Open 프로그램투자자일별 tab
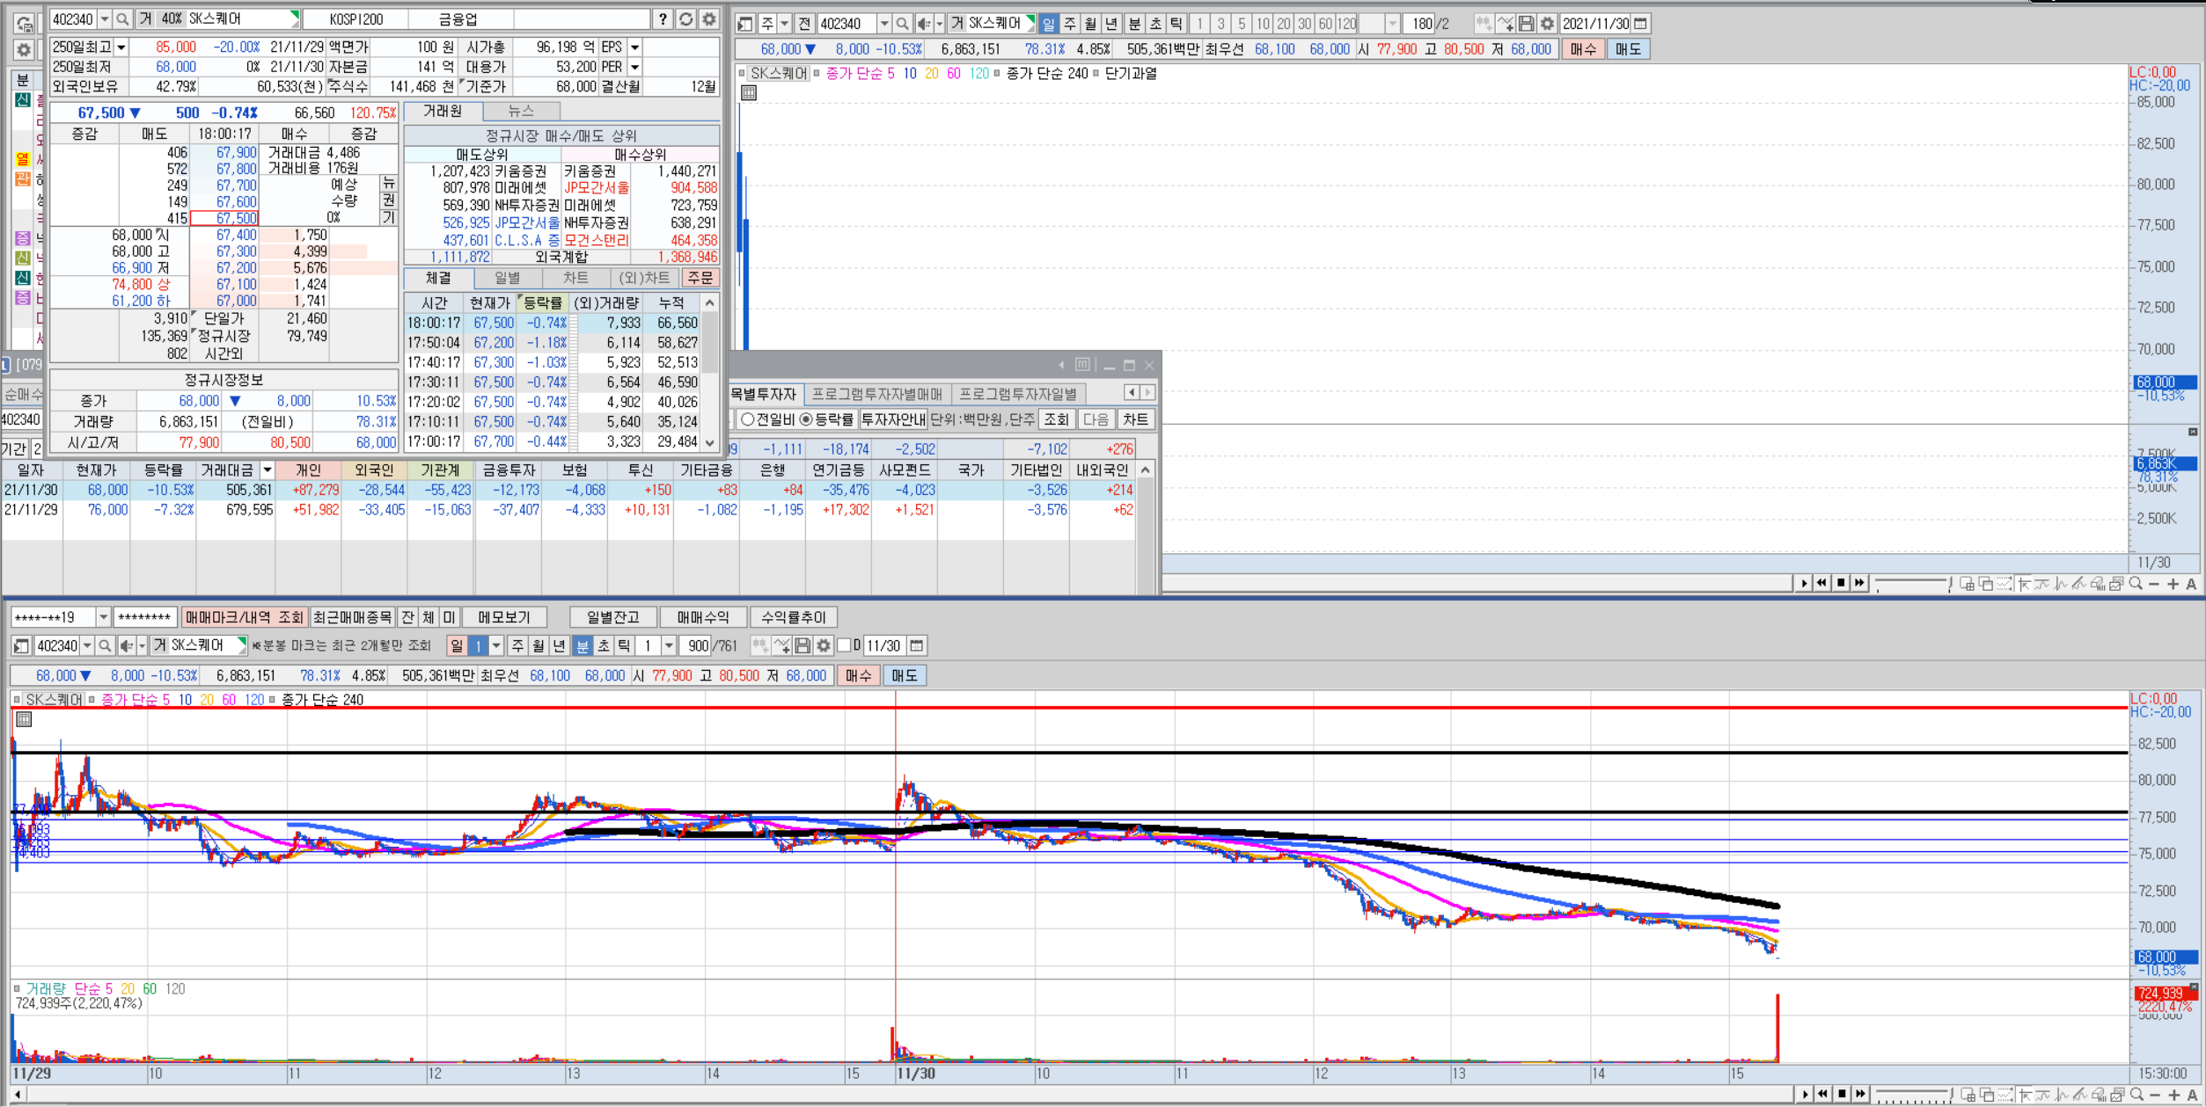The height and width of the screenshot is (1107, 2206). [1018, 394]
